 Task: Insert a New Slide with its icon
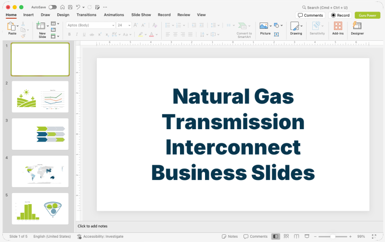point(40,26)
